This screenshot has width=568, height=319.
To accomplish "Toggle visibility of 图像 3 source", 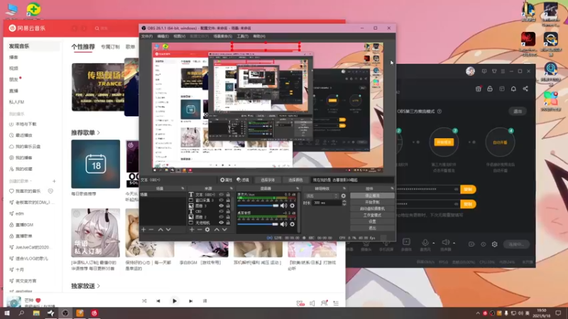I will 221,206.
